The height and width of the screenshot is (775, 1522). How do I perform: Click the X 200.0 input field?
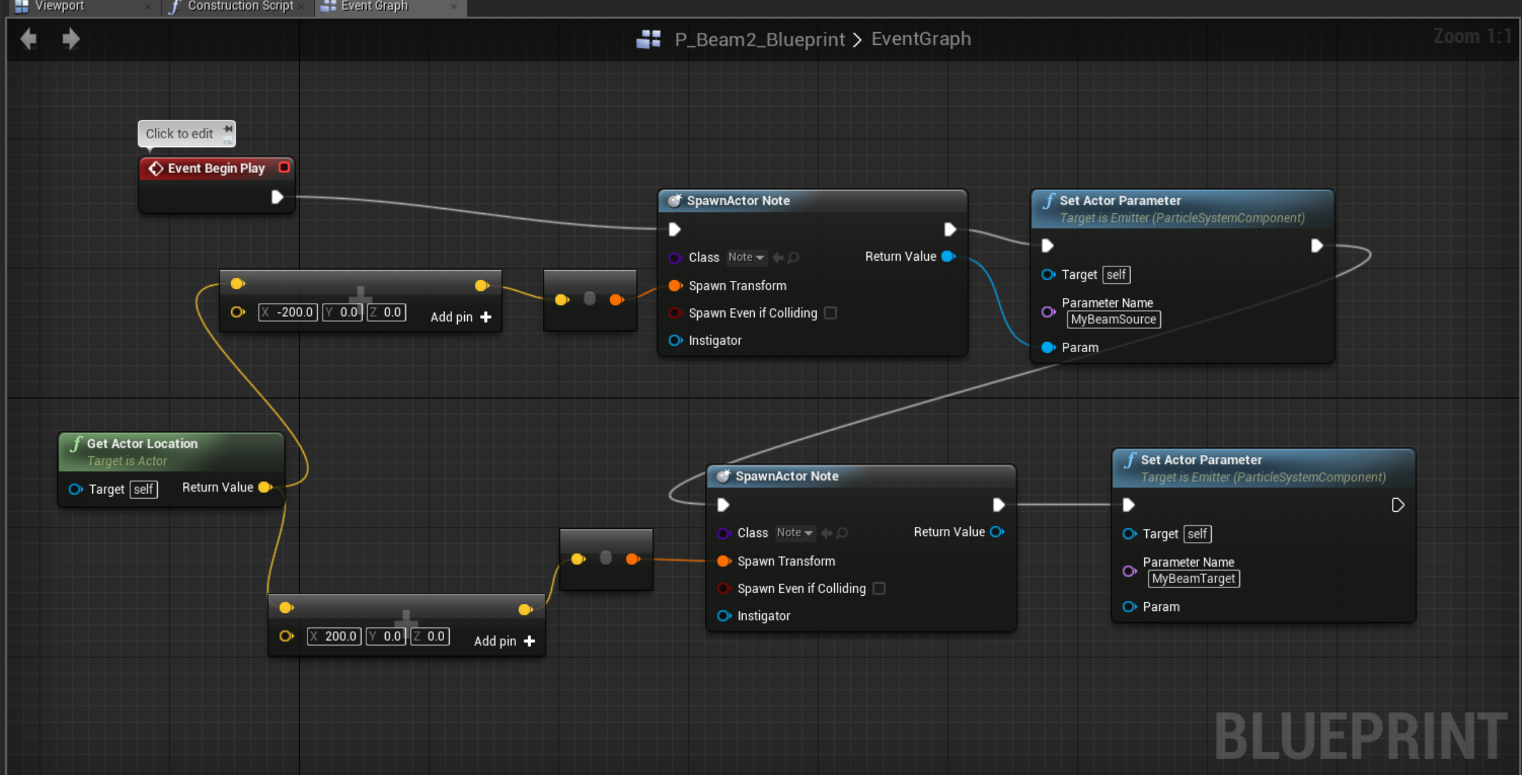(x=333, y=636)
